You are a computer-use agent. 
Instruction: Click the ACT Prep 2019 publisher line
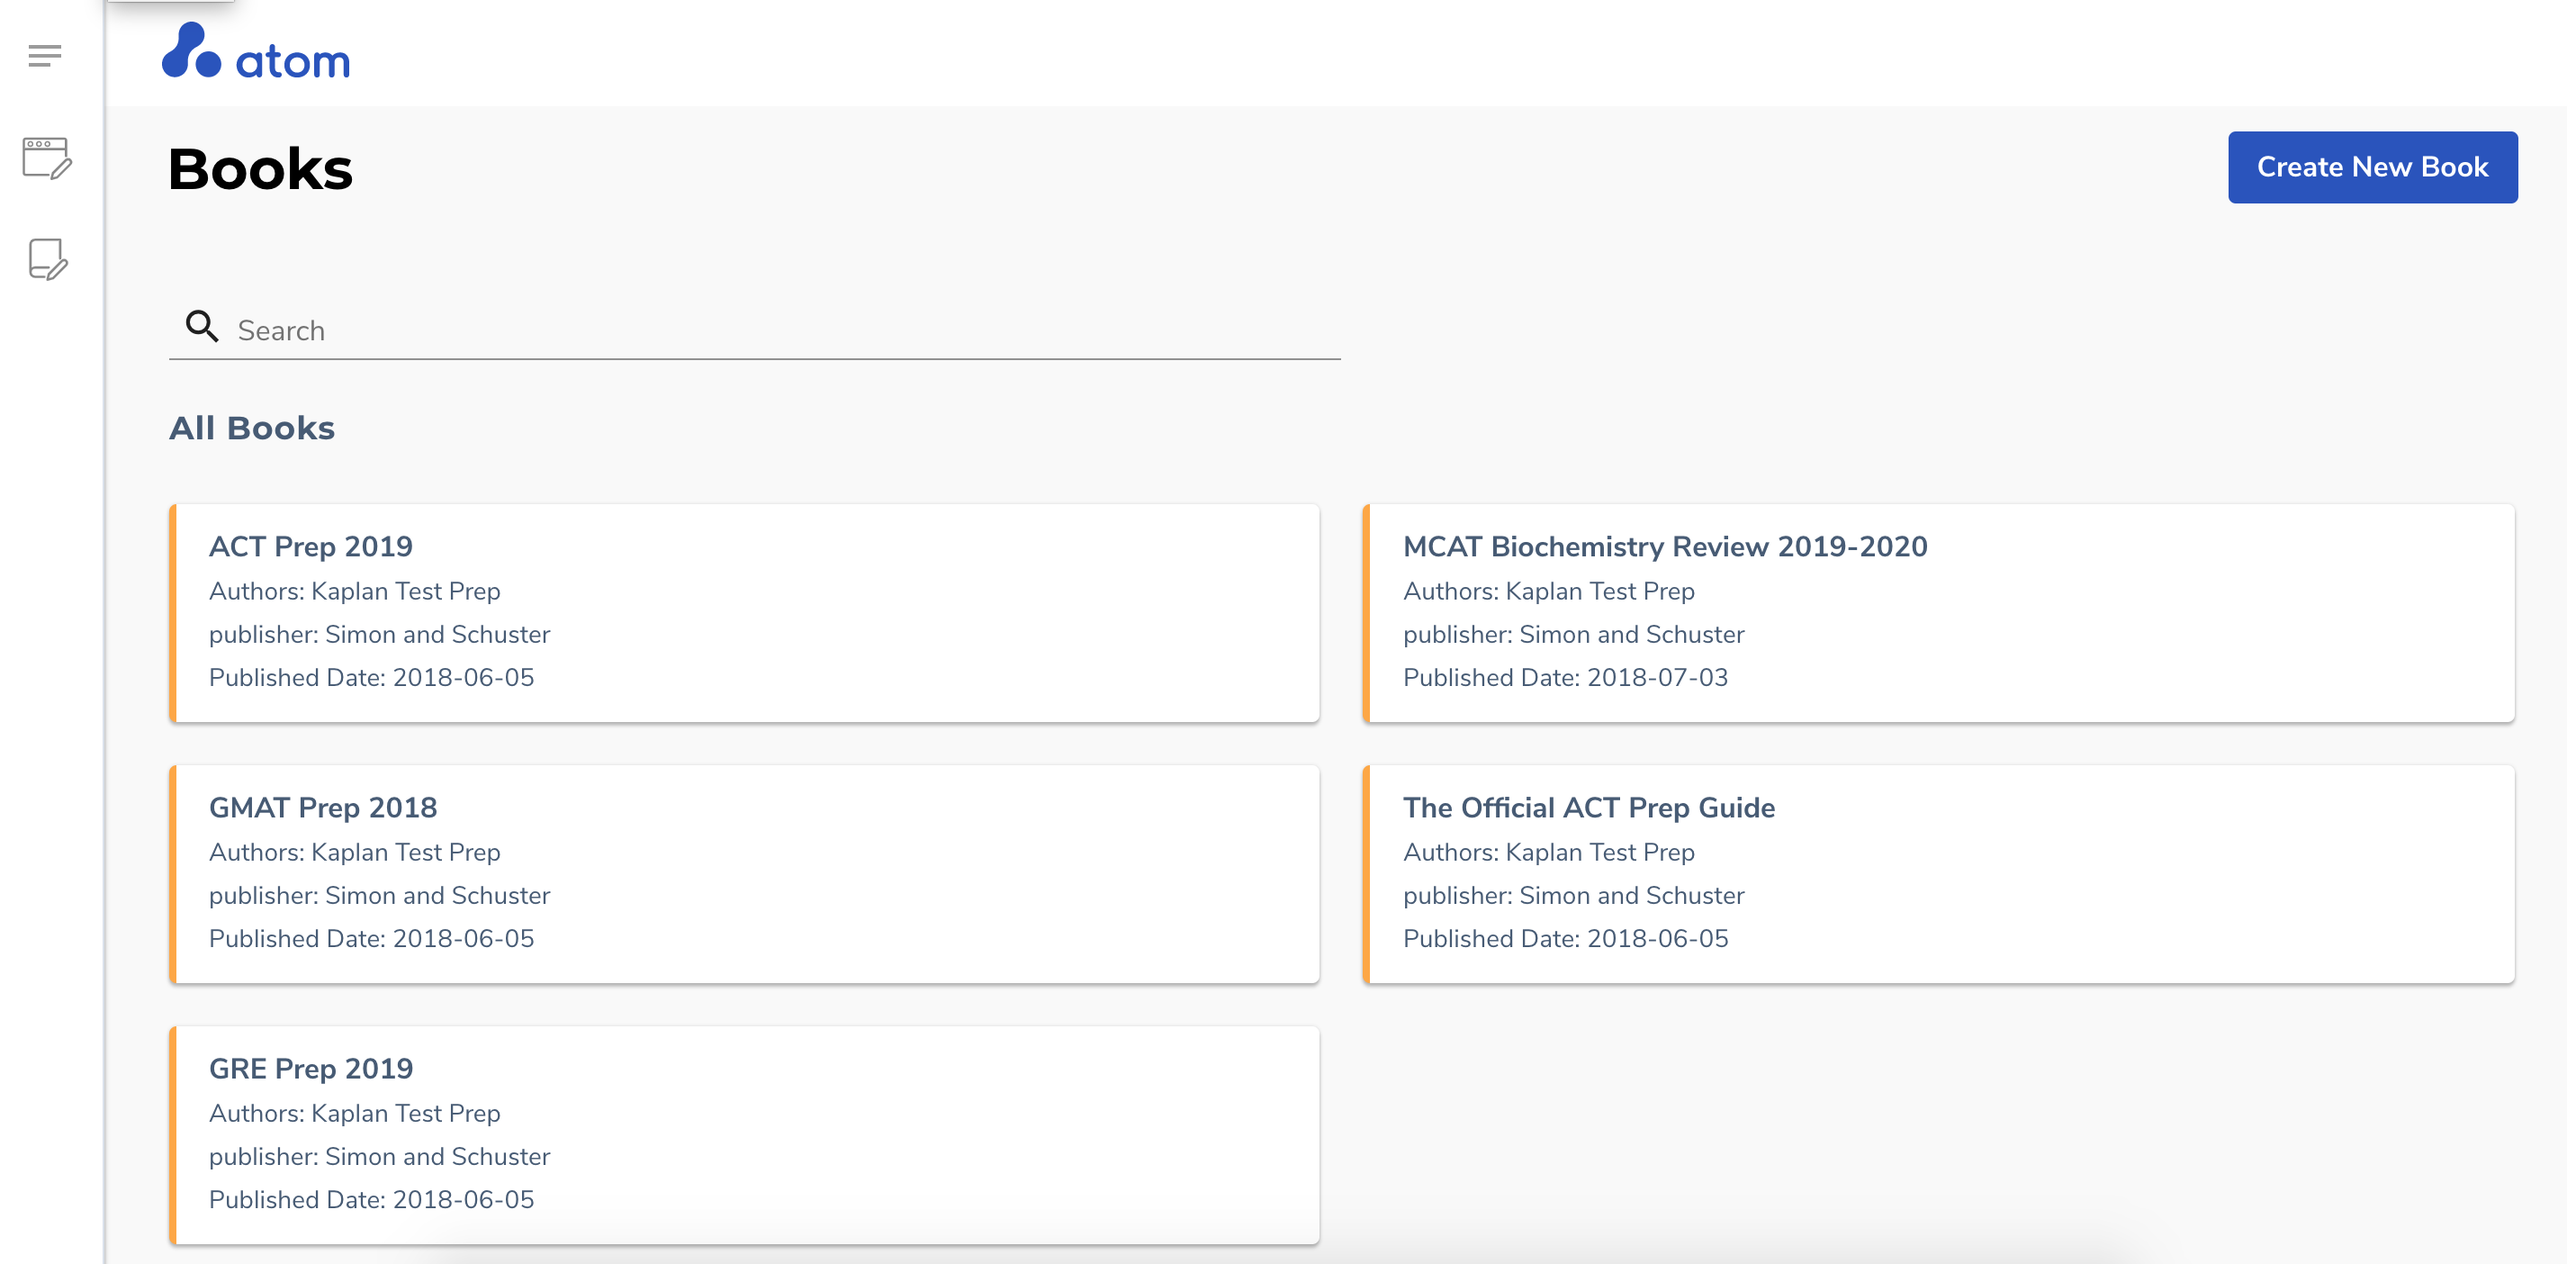click(x=380, y=635)
